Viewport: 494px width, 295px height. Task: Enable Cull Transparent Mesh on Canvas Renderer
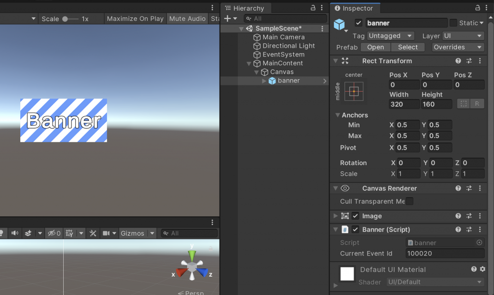pyautogui.click(x=409, y=201)
